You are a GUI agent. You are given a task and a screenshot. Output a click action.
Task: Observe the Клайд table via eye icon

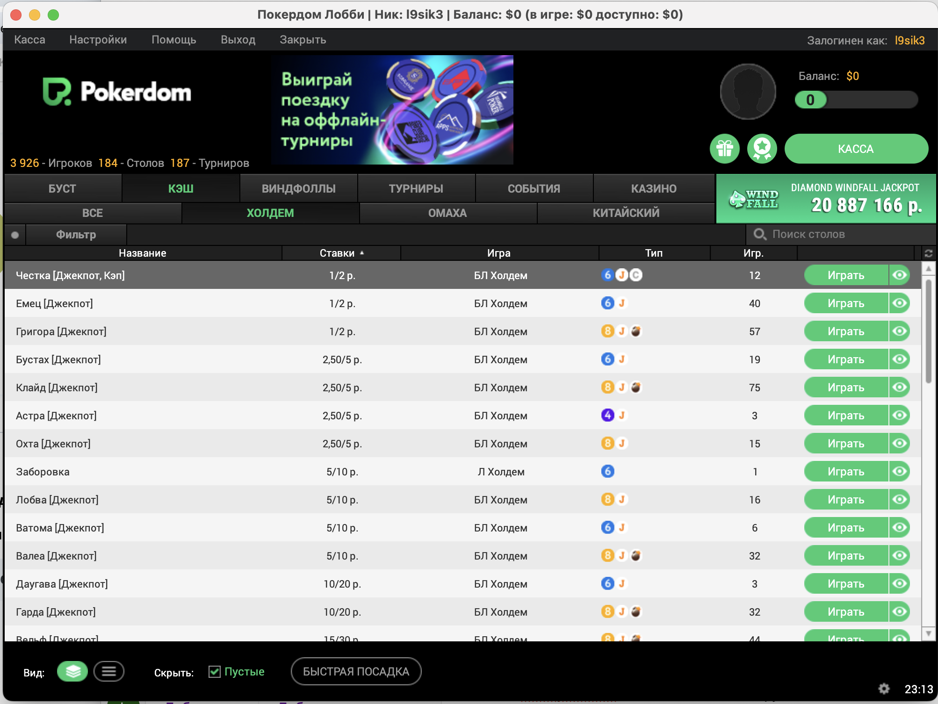point(899,387)
